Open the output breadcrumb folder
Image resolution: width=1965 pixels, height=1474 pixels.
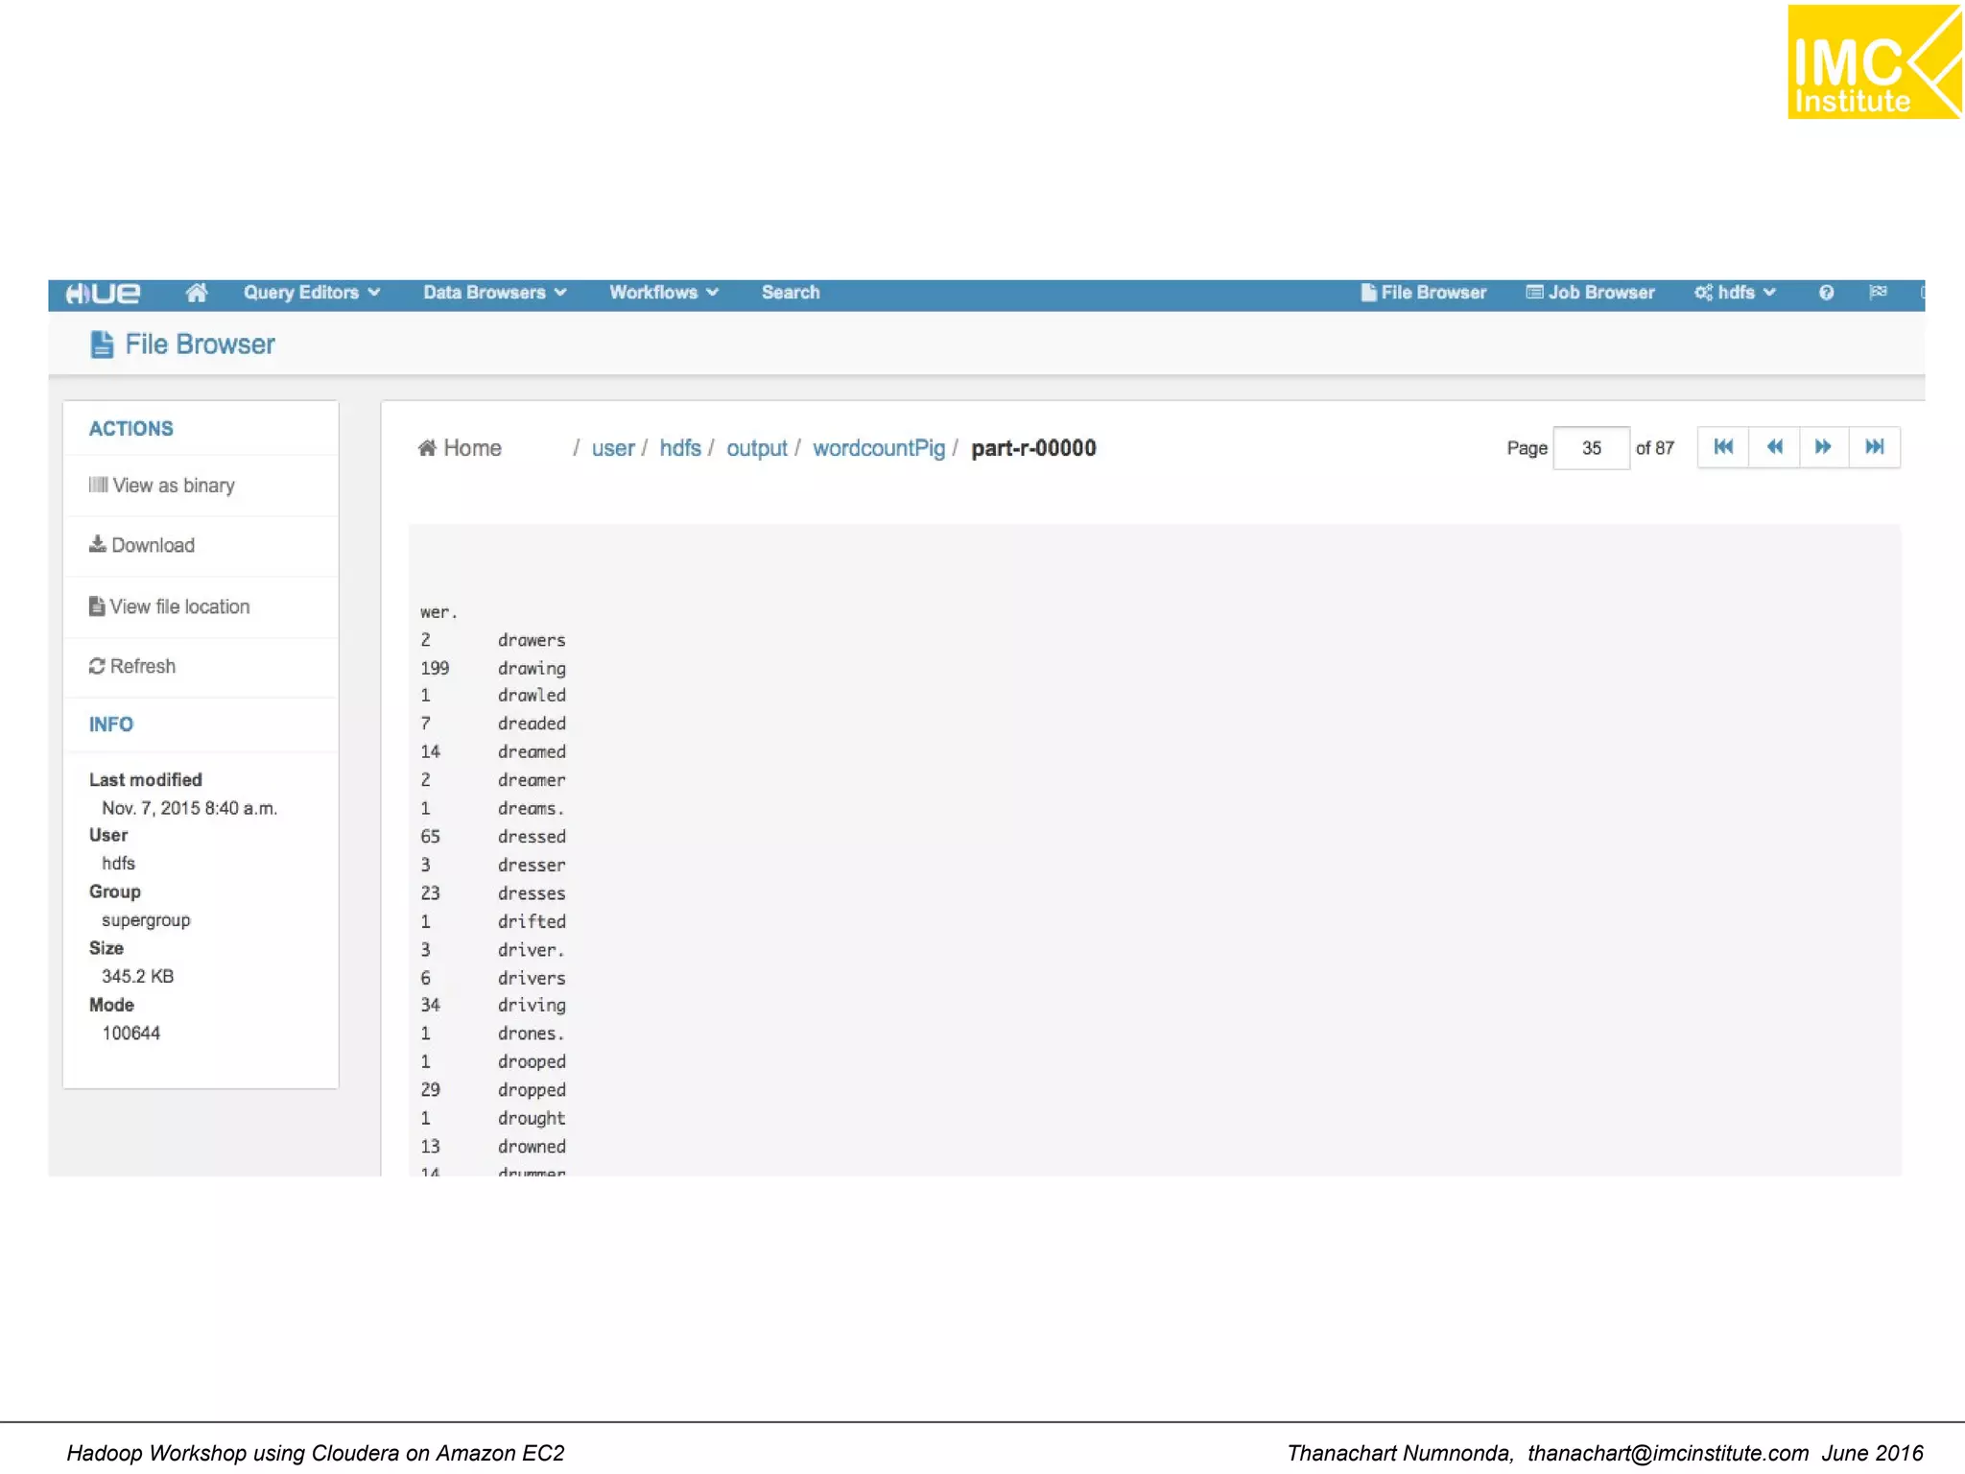click(x=757, y=448)
